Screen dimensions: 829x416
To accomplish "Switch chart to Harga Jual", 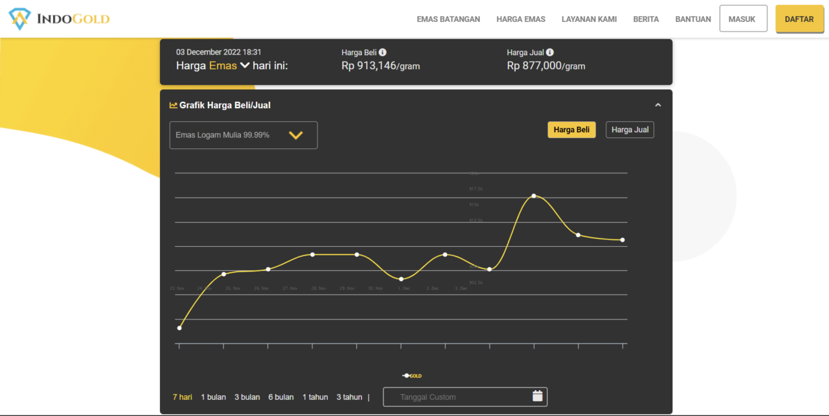I will (630, 130).
